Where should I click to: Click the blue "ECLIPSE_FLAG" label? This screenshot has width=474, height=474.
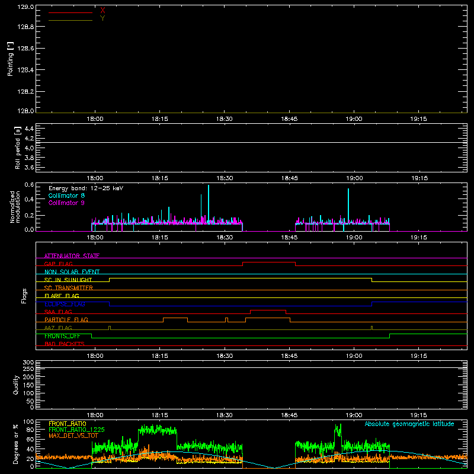(65, 304)
